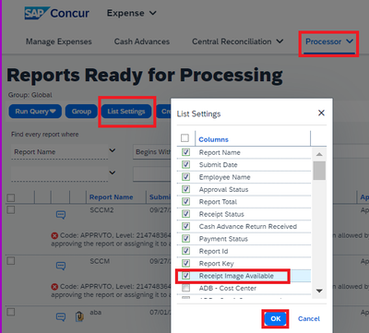The width and height of the screenshot is (369, 333).
Task: Uncheck the Report Total column checkbox
Action: [185, 201]
